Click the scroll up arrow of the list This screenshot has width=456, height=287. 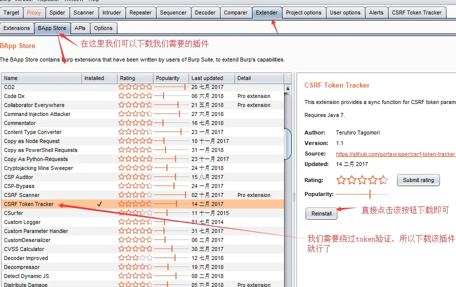point(287,88)
